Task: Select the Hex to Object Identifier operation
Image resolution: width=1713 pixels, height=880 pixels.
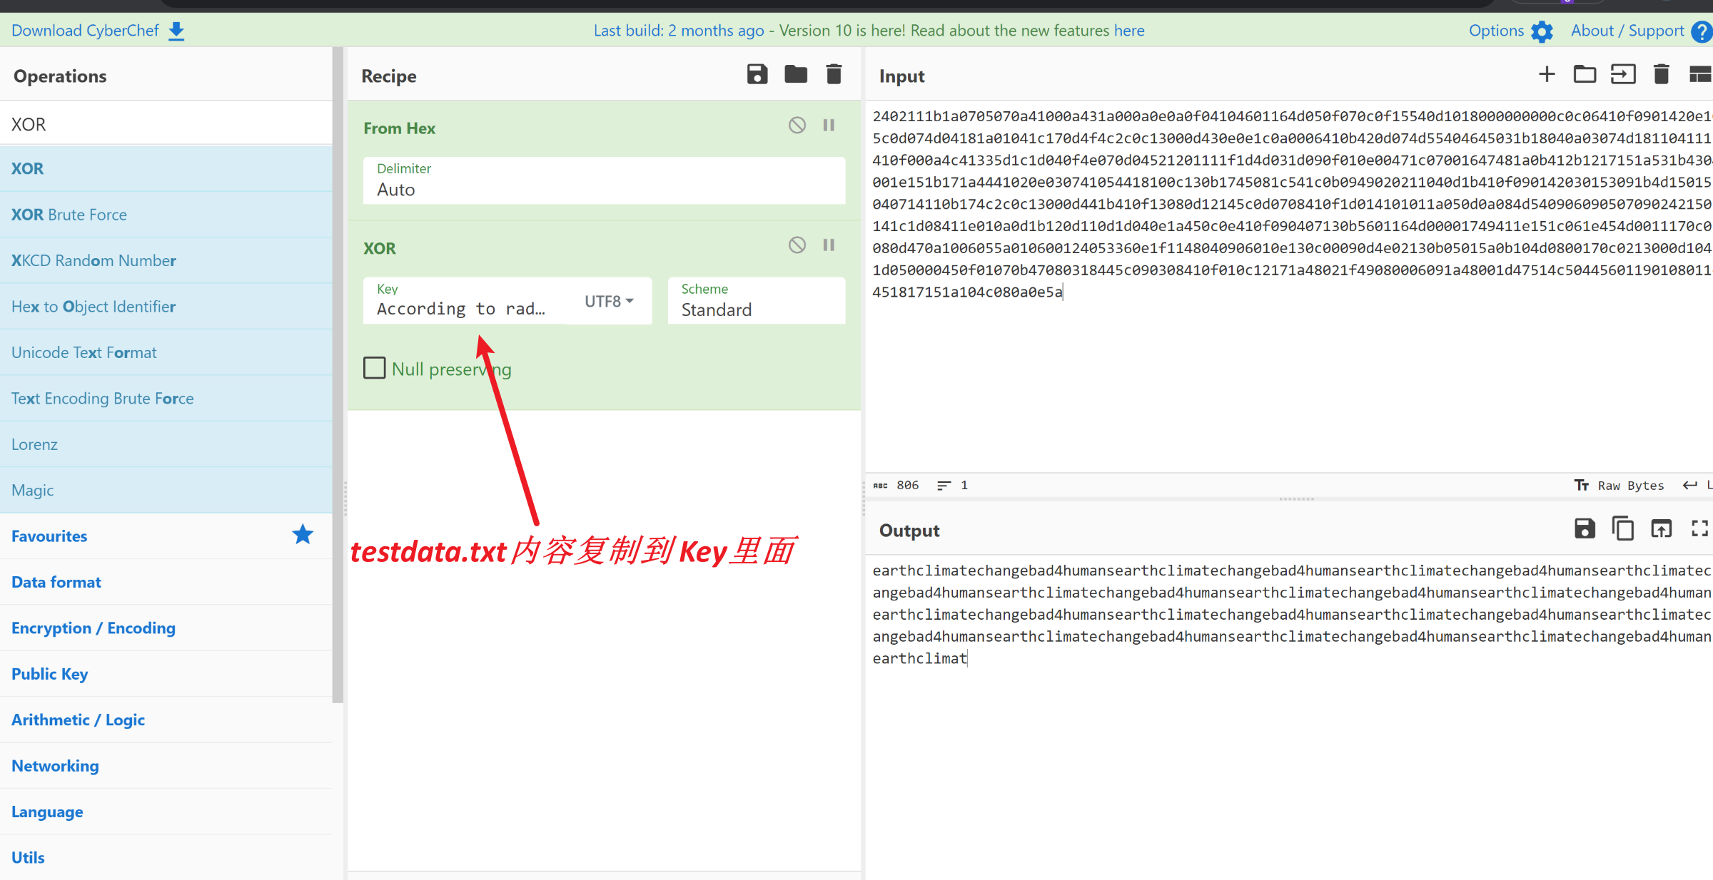Action: (x=166, y=307)
